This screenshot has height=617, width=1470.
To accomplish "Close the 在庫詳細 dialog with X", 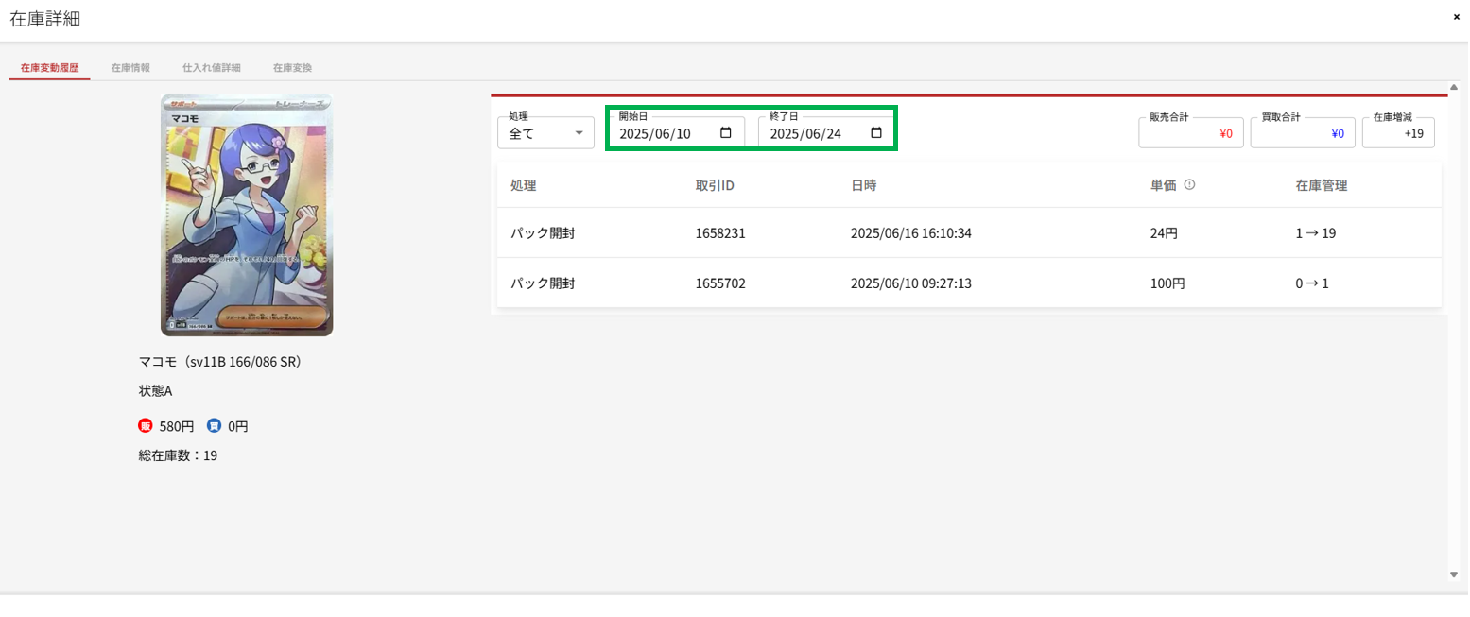I will [x=1457, y=17].
